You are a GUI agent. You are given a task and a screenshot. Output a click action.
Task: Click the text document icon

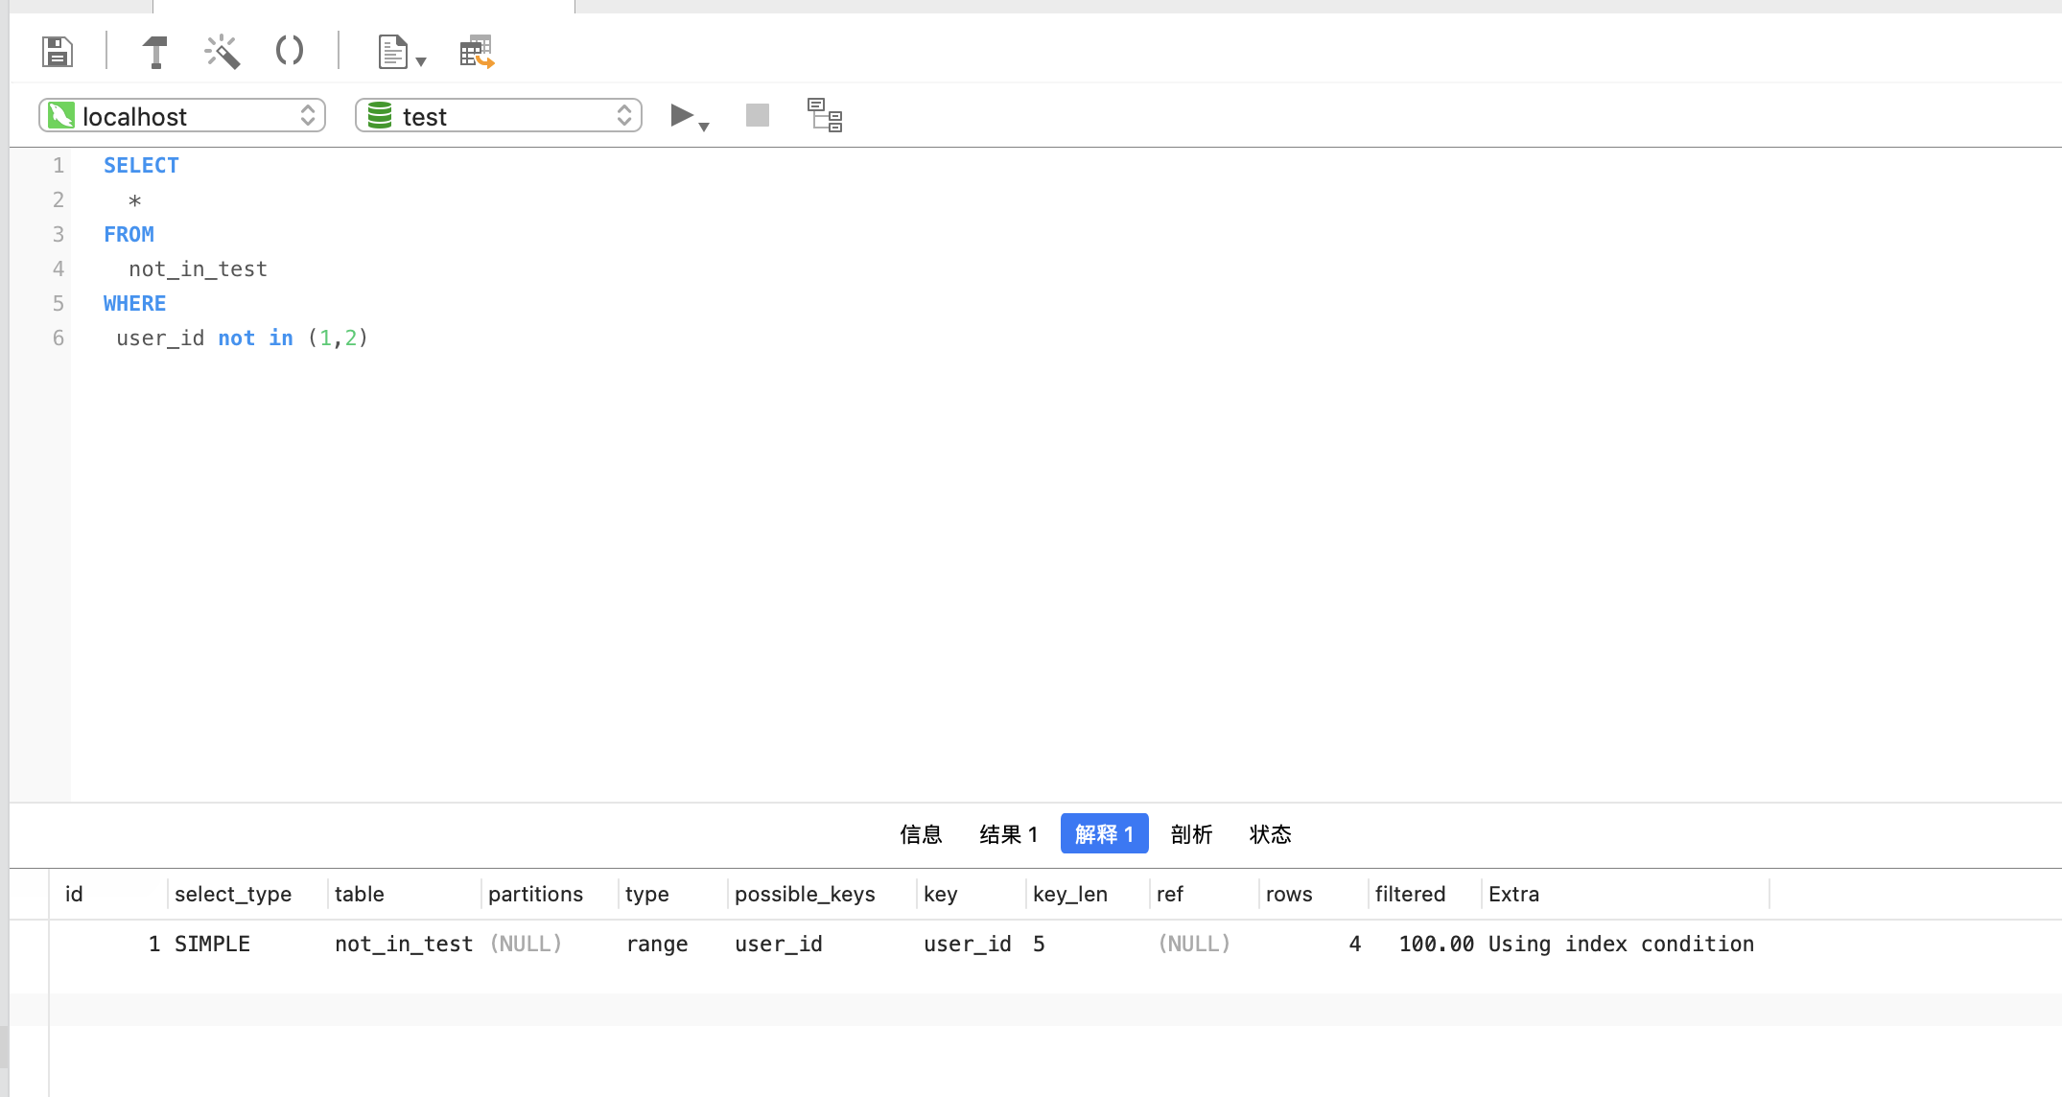click(392, 52)
